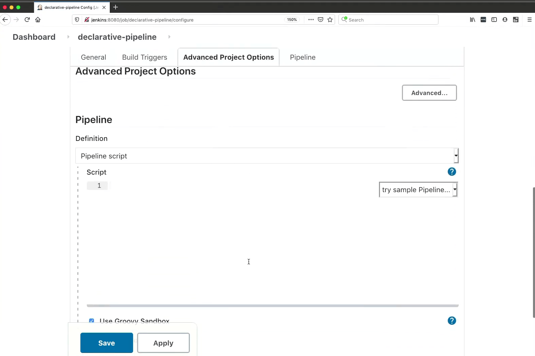
Task: Open the tracking protection shield icon
Action: tap(77, 20)
